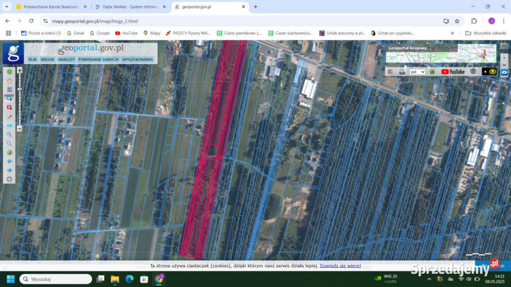511x287 pixels.
Task: Go to next map view arrow
Action: pos(9,170)
